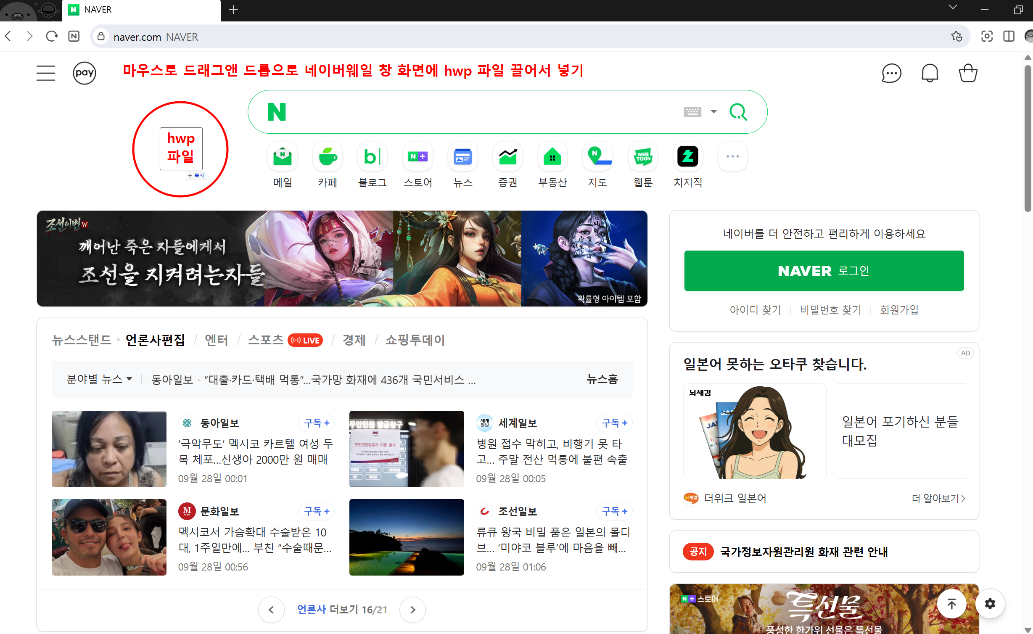Screen dimensions: 1033x634
Task: Click the green search magnifier icon
Action: [x=738, y=112]
